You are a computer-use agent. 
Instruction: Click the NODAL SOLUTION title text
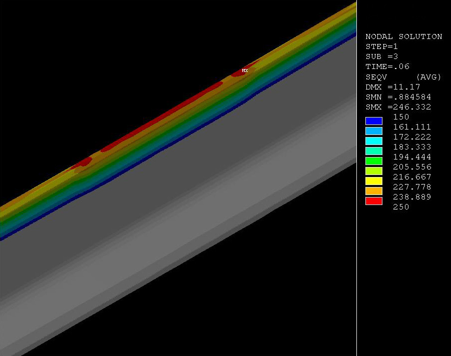click(x=403, y=36)
